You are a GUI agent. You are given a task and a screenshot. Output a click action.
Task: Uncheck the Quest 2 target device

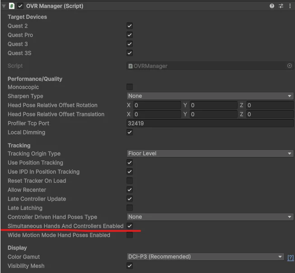130,26
